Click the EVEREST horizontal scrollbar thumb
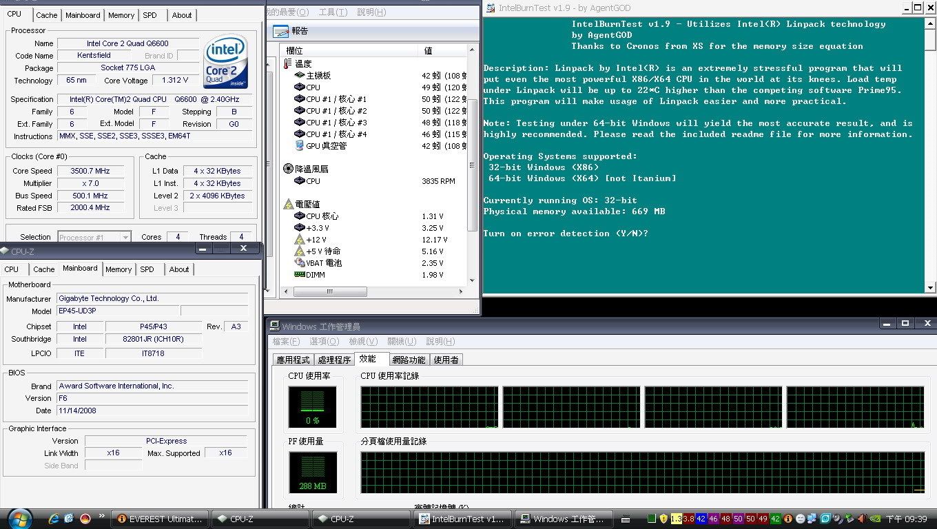Screen dimensions: 937x529 pos(329,291)
